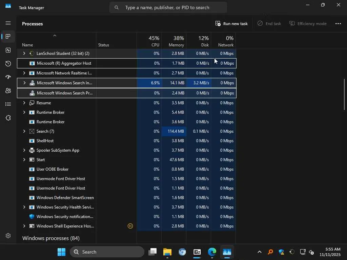
Task: Expand the Start process group
Action: pyautogui.click(x=24, y=160)
